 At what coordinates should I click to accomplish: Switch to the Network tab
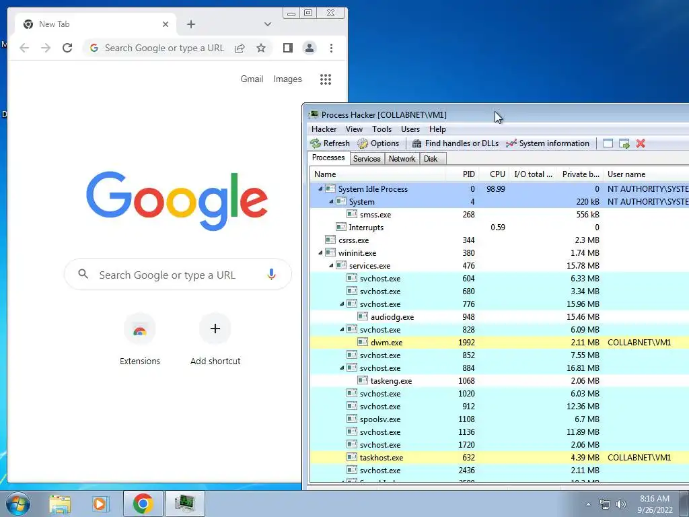(x=402, y=159)
